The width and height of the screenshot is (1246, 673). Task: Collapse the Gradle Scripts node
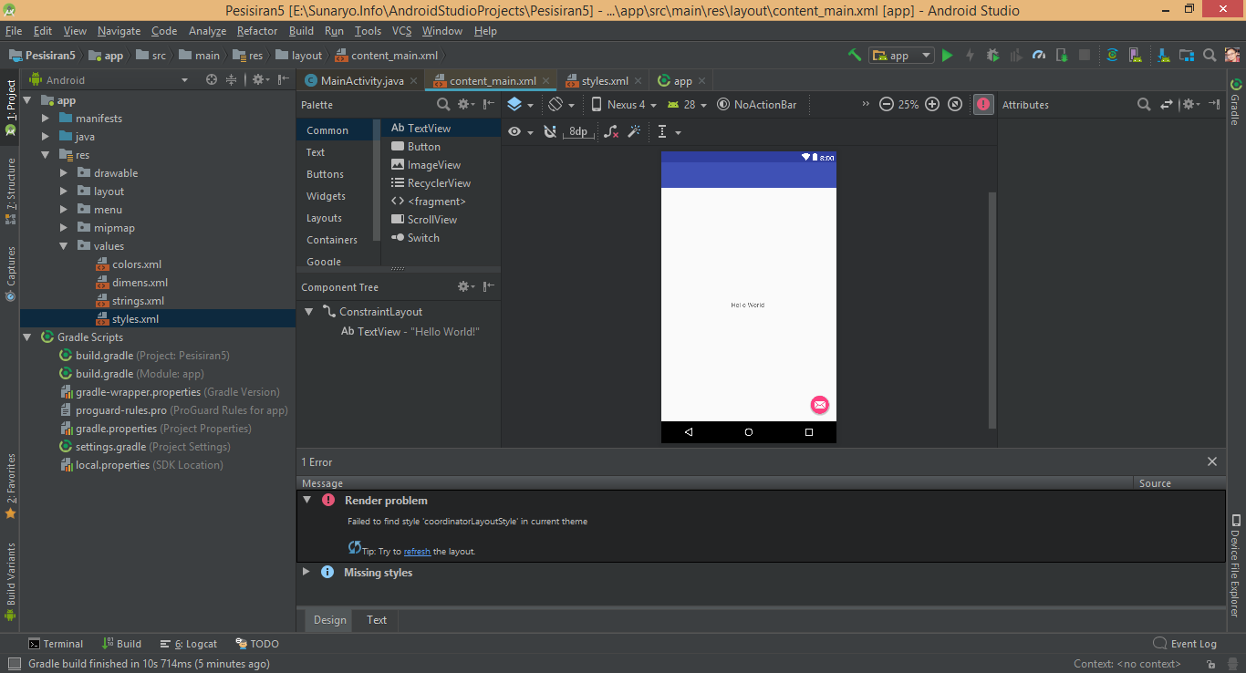(x=26, y=337)
